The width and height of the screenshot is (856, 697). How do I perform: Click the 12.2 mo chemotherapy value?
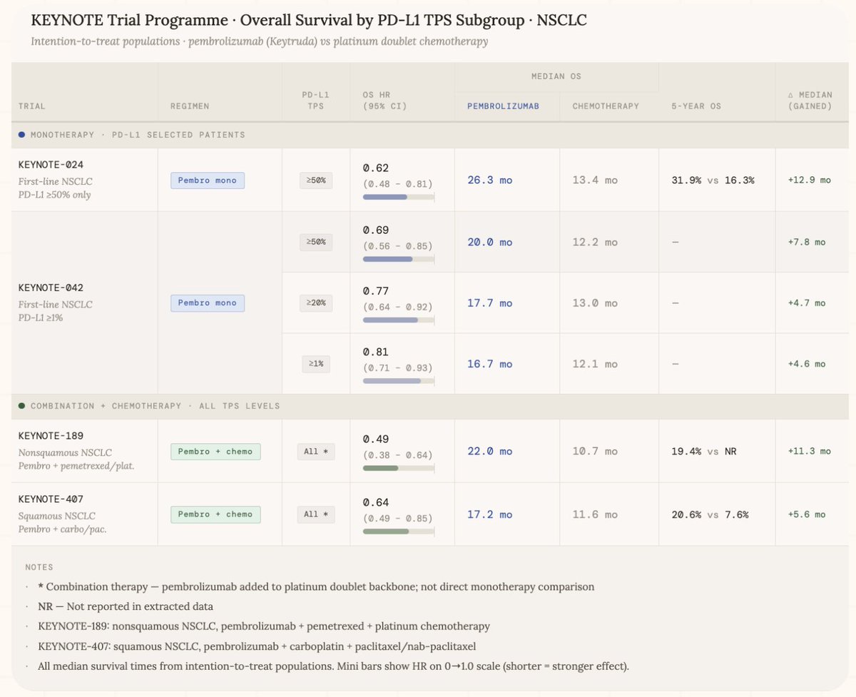(595, 242)
